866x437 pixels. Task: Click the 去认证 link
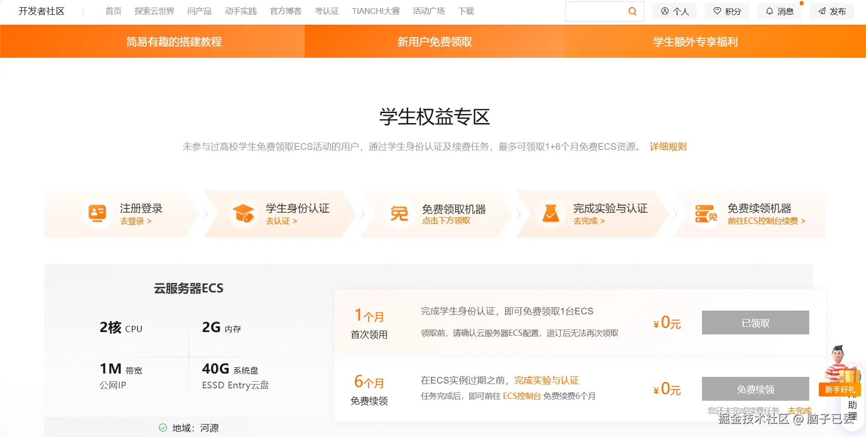point(282,221)
